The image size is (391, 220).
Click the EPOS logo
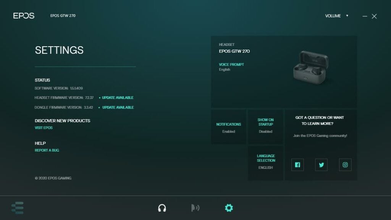24,16
